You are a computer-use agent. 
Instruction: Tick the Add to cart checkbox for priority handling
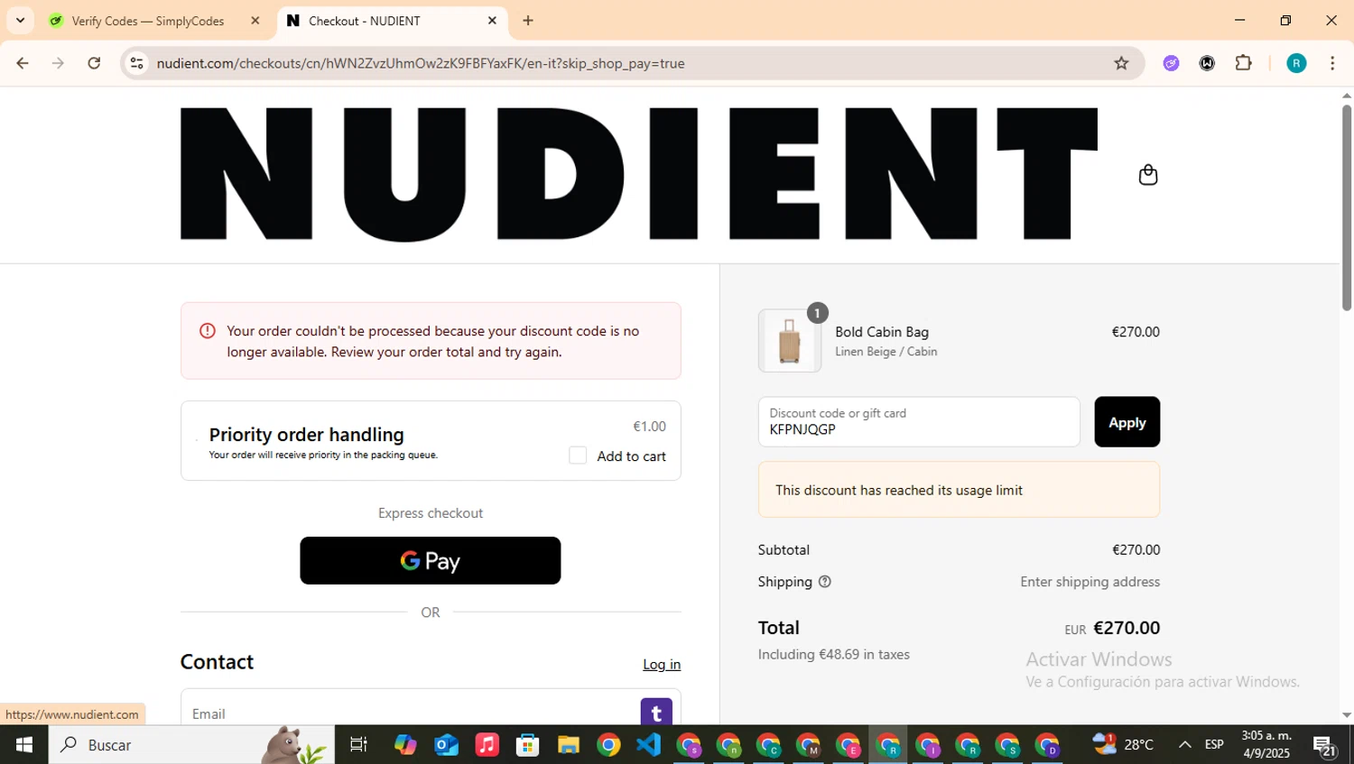pyautogui.click(x=578, y=456)
